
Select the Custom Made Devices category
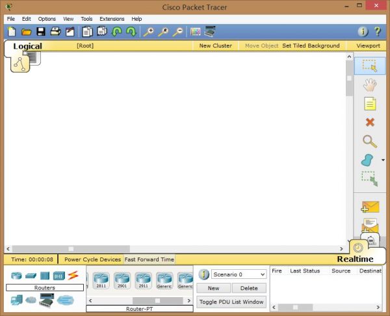(x=47, y=300)
